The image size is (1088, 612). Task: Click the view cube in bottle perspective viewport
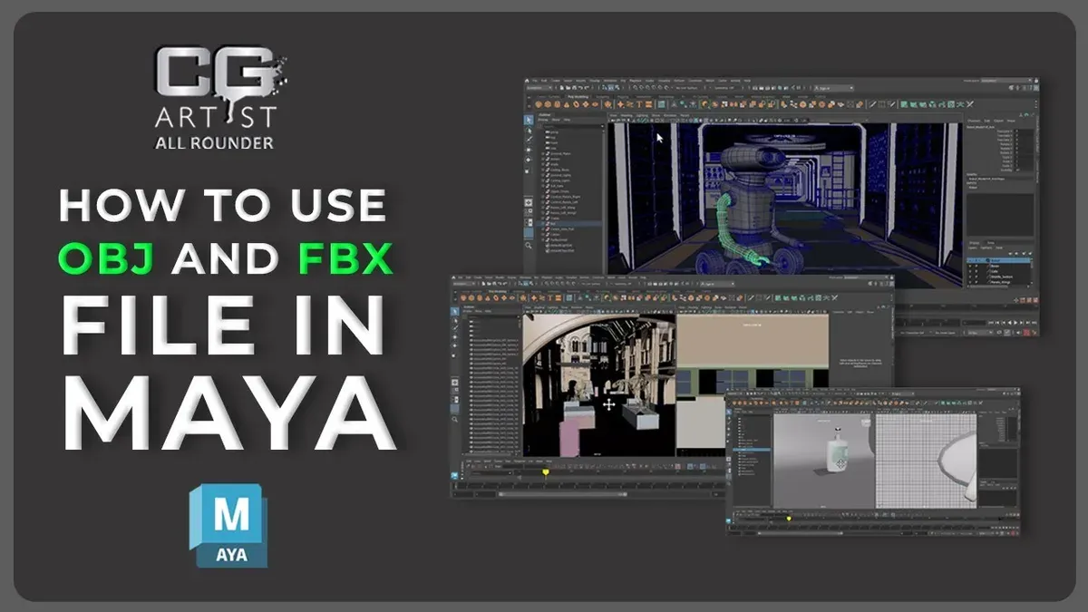[x=866, y=423]
